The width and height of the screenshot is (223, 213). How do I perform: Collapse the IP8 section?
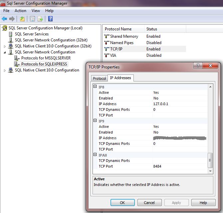click(95, 86)
